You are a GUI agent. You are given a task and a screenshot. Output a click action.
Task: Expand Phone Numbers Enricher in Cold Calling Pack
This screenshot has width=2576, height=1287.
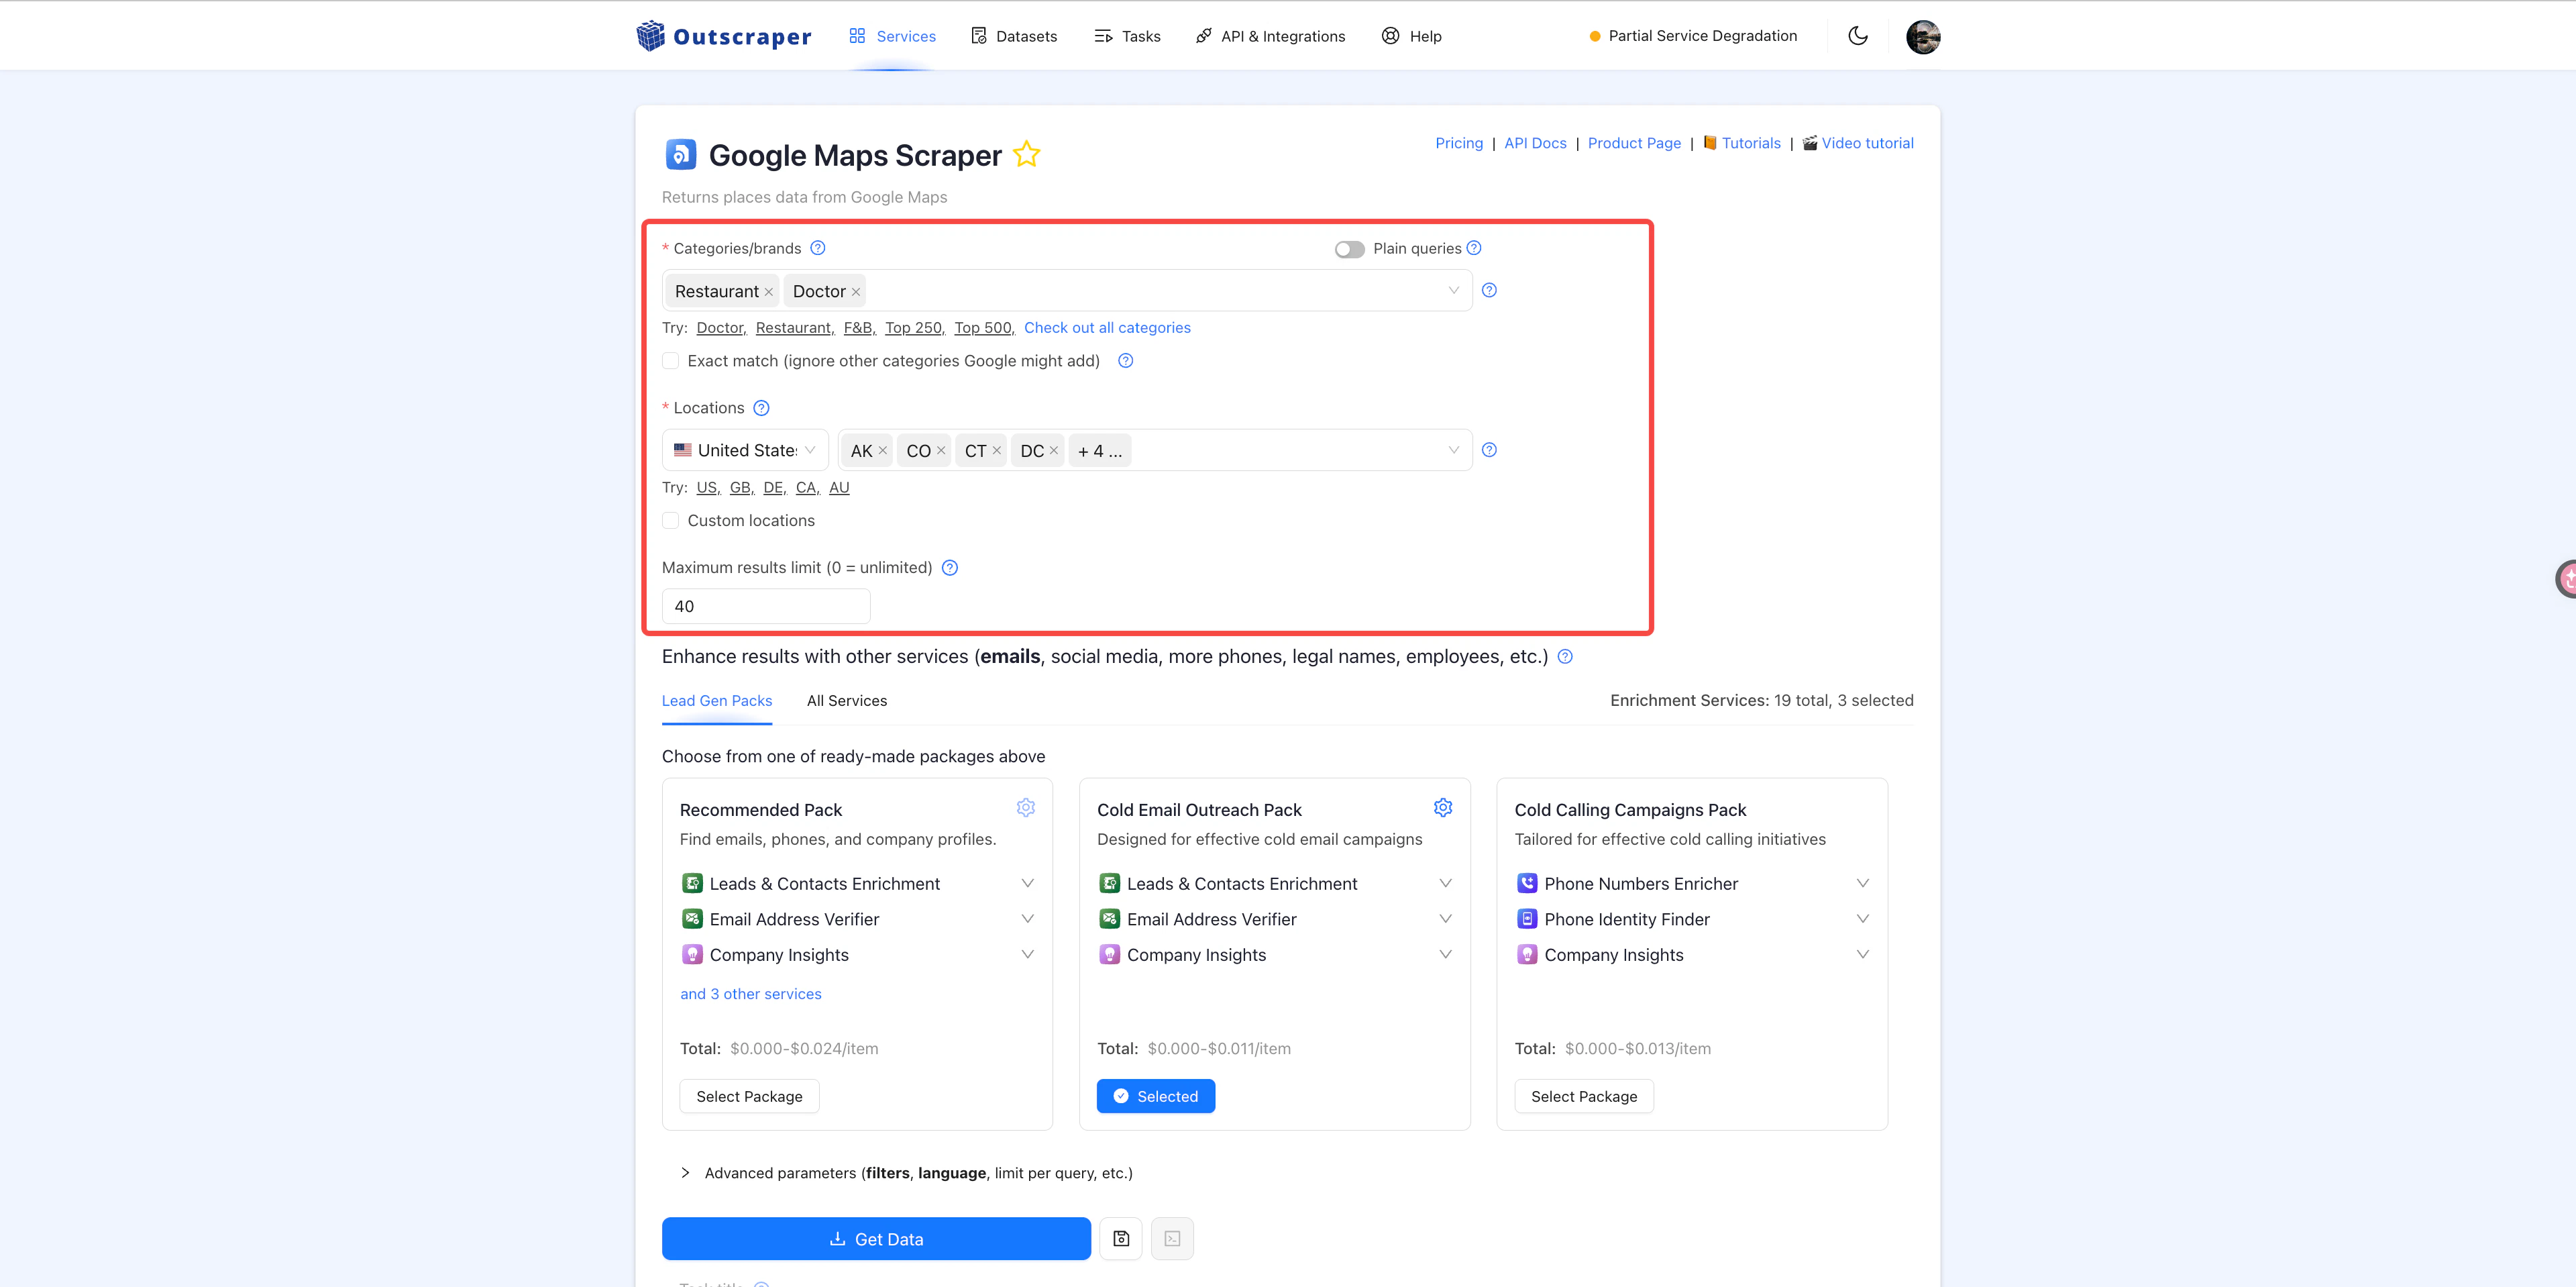(x=1862, y=884)
